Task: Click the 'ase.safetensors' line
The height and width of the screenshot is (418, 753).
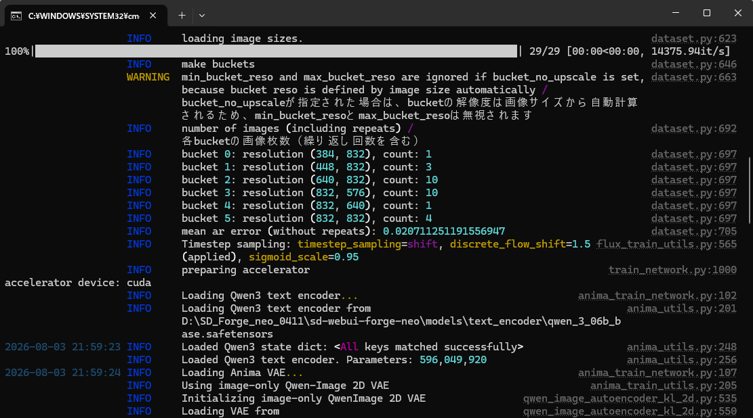Action: coord(227,334)
